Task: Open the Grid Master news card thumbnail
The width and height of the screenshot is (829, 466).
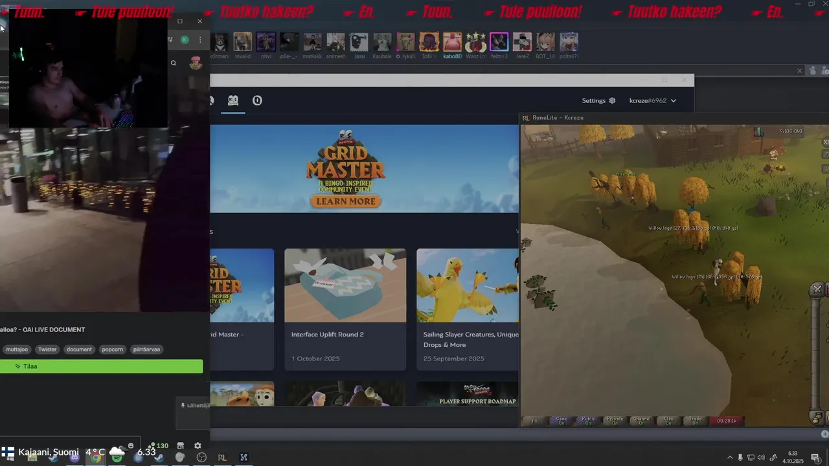Action: click(x=242, y=285)
